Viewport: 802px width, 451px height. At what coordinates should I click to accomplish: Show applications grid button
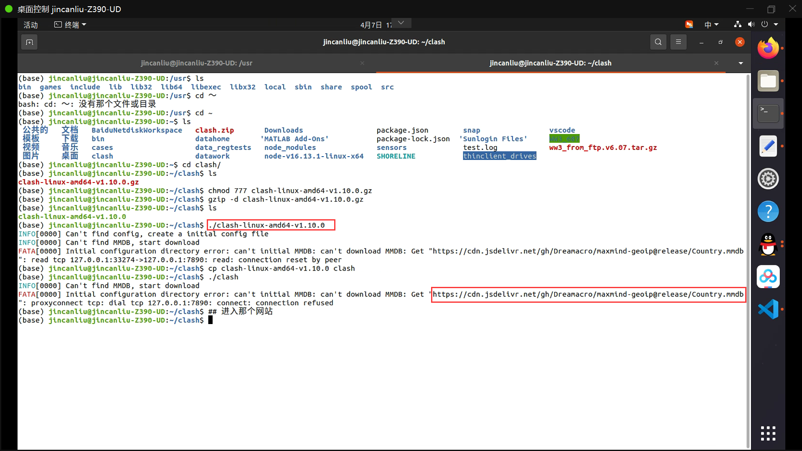click(768, 433)
